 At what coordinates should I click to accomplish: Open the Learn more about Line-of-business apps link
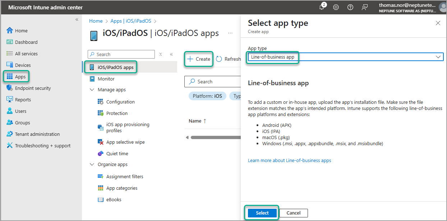coord(289,160)
